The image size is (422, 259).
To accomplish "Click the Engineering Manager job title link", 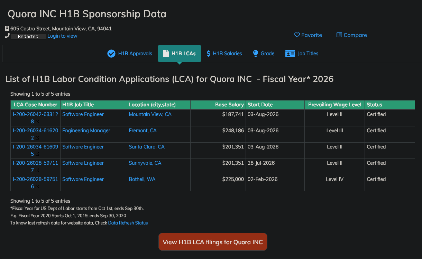I will [86, 131].
